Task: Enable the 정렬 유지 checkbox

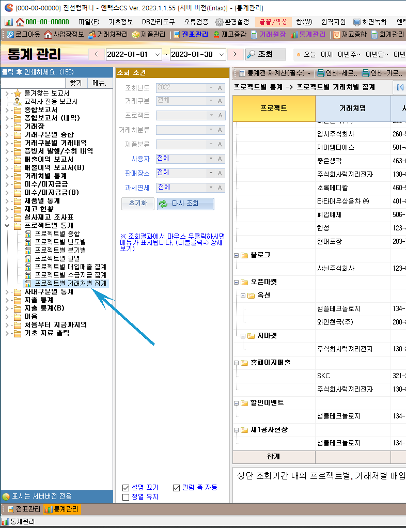Action: point(126,498)
